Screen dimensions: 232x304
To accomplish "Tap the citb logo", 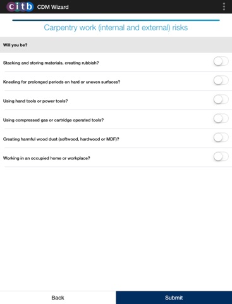I will coord(20,7).
